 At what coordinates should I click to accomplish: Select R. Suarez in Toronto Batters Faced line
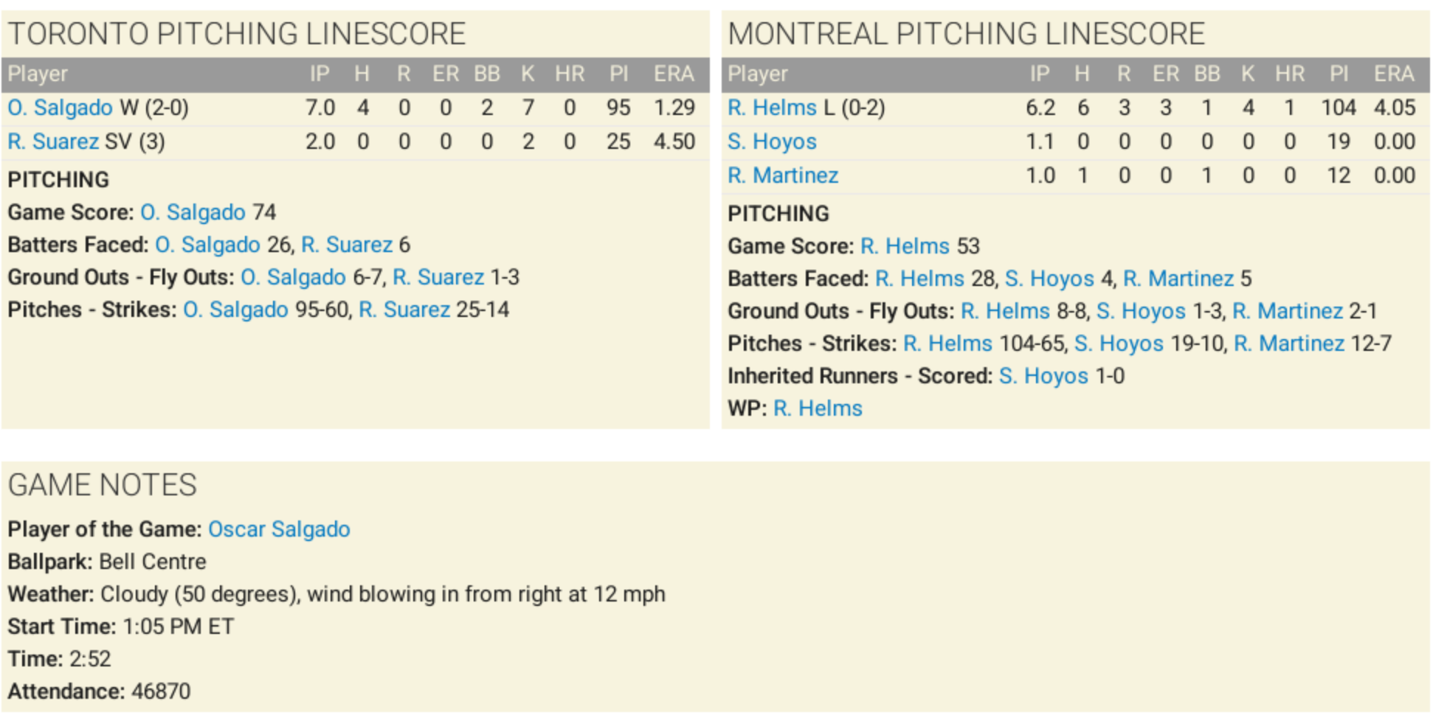tap(347, 245)
